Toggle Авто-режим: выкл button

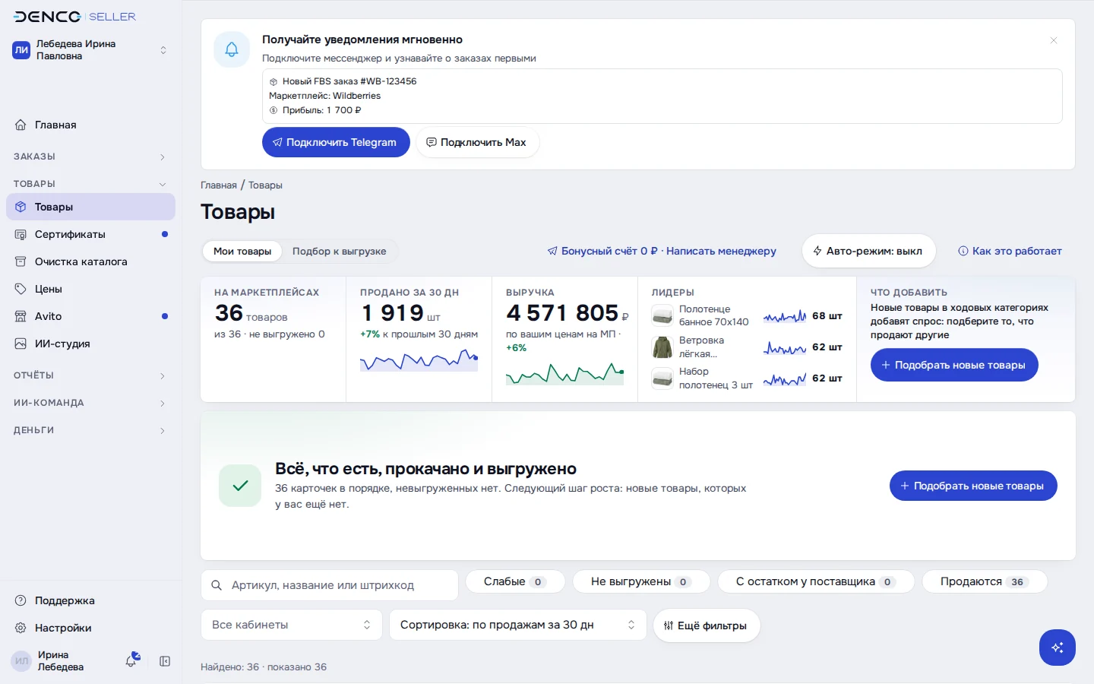pos(869,251)
